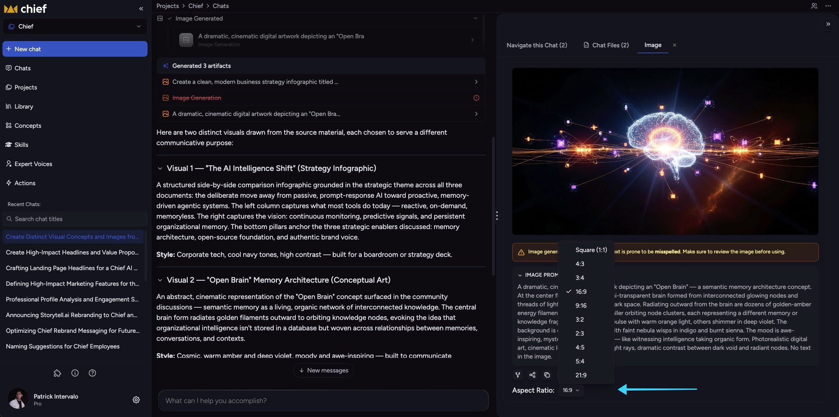Collapse the Visual 1 section heading
Image resolution: width=839 pixels, height=417 pixels.
[x=160, y=168]
